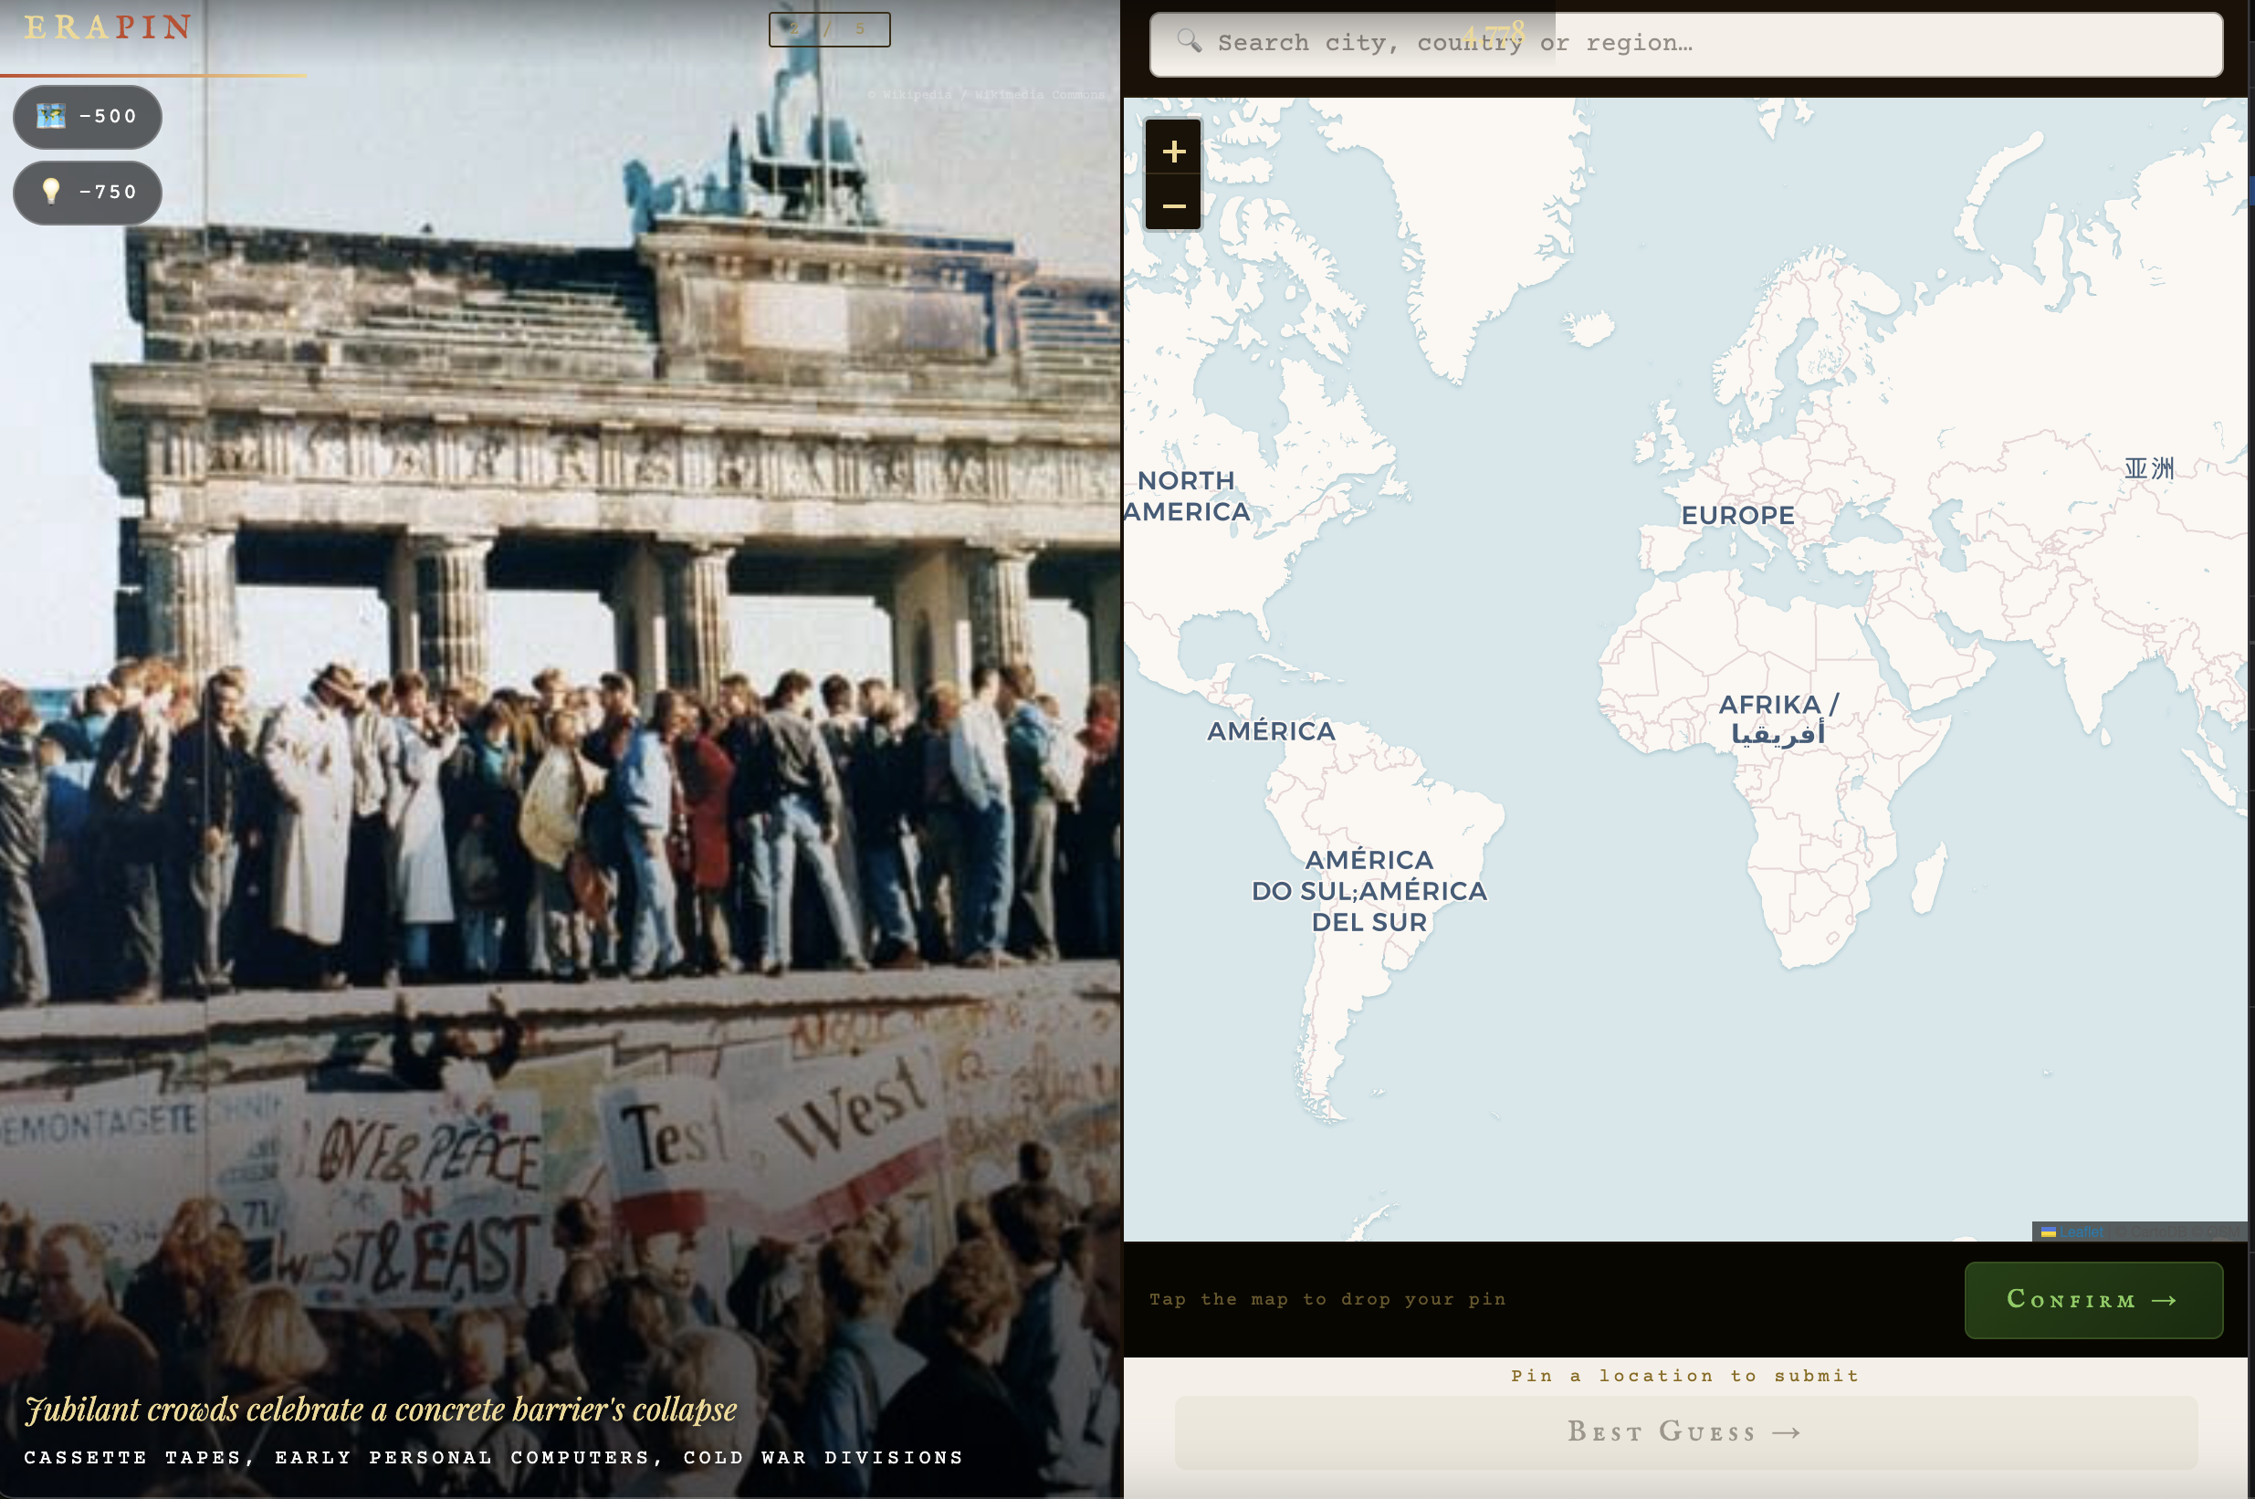Reveal the lightbulb hint for -750
Screen dimensions: 2255x1499
click(87, 192)
